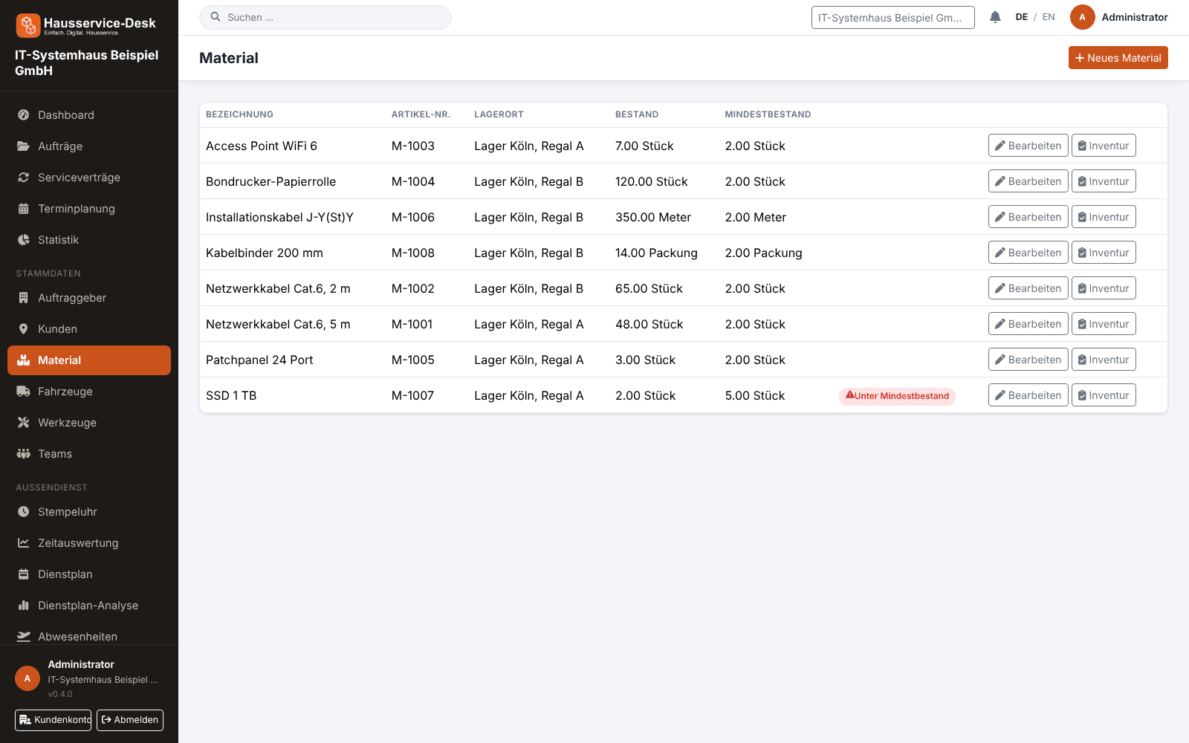Click the Stempeluhr clock icon
1189x743 pixels.
point(24,512)
